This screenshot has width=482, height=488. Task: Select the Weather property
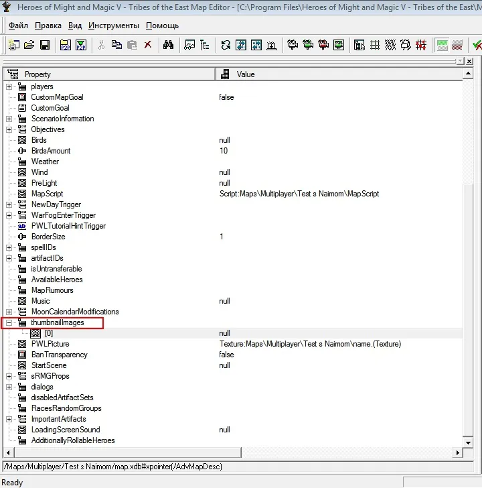coord(45,162)
